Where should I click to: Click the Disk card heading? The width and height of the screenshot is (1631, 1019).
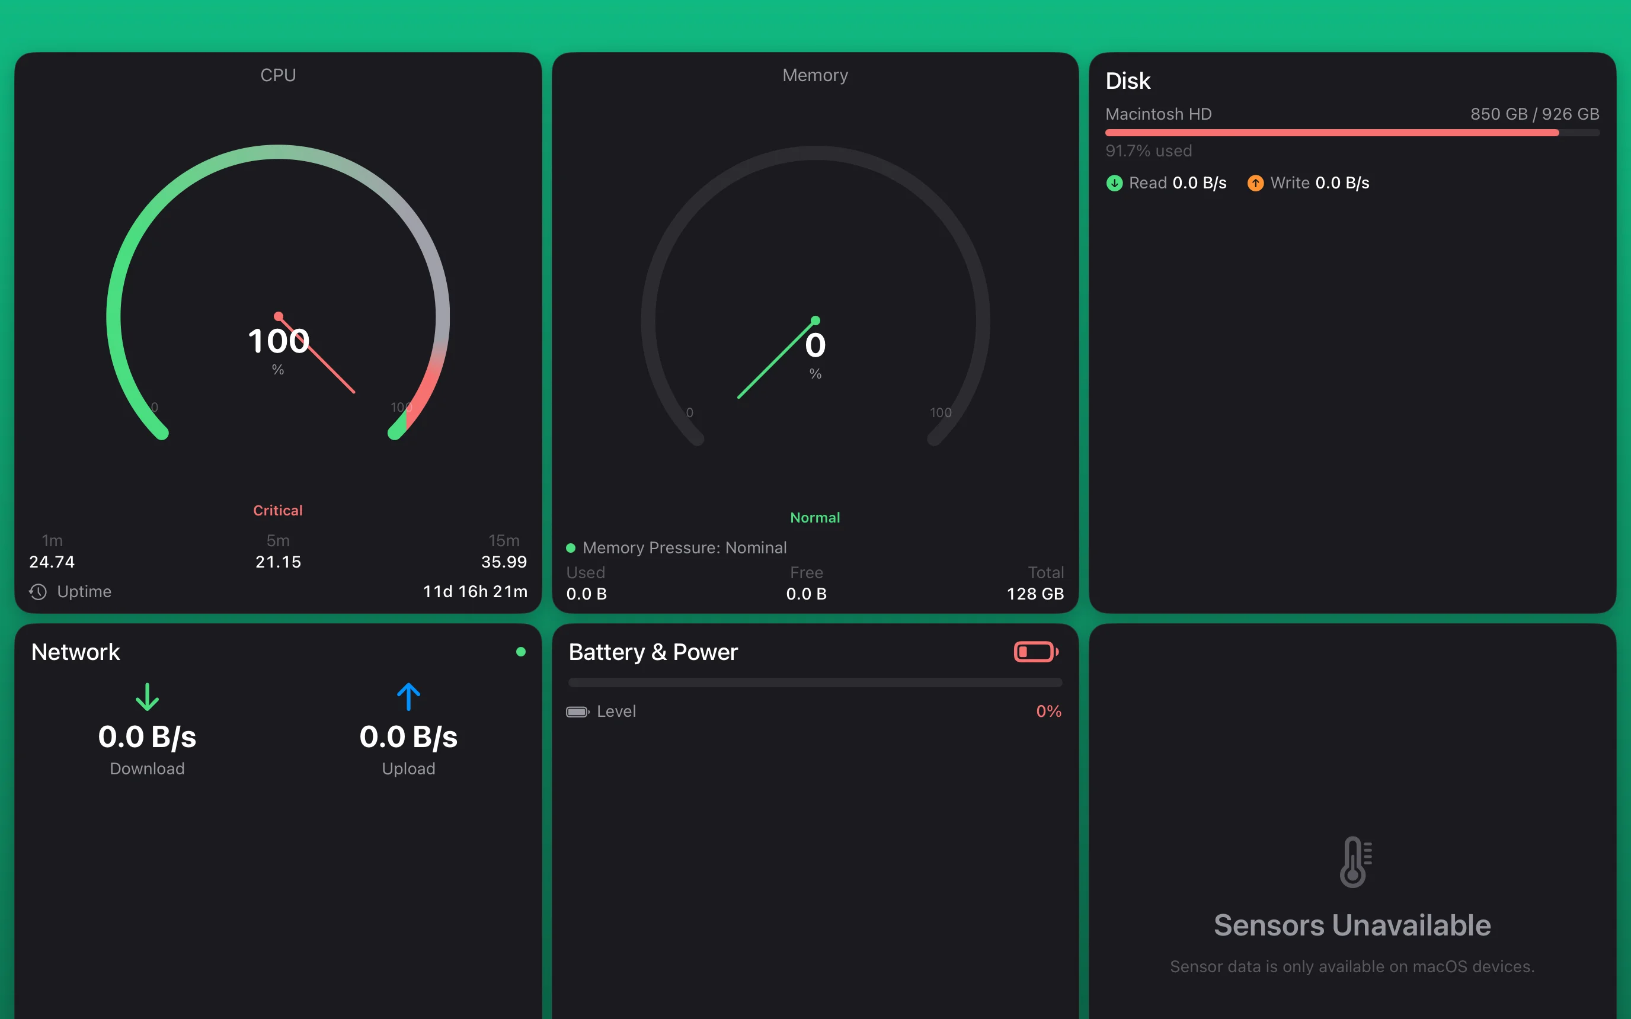point(1128,81)
